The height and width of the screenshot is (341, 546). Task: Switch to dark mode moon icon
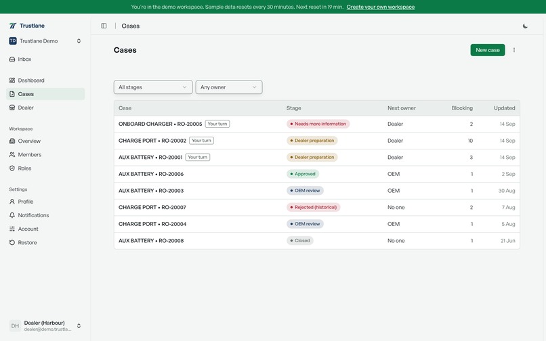click(525, 26)
